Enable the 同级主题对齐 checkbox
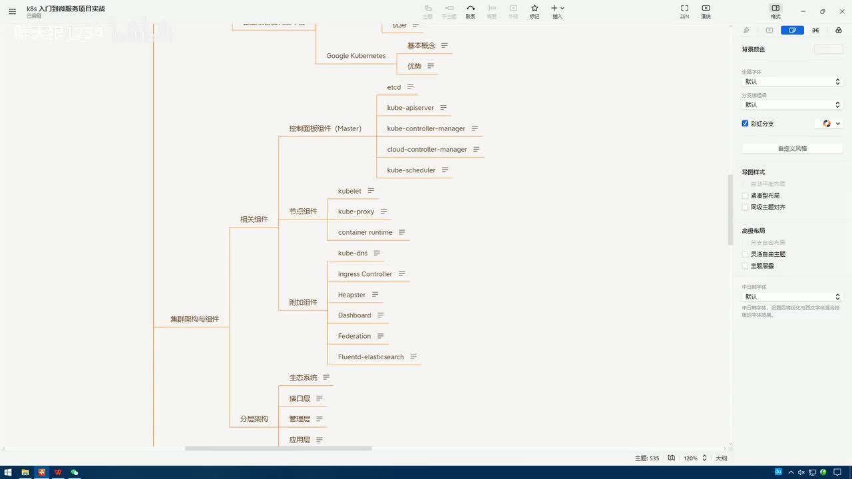Screen dimensions: 852x479 [745, 207]
